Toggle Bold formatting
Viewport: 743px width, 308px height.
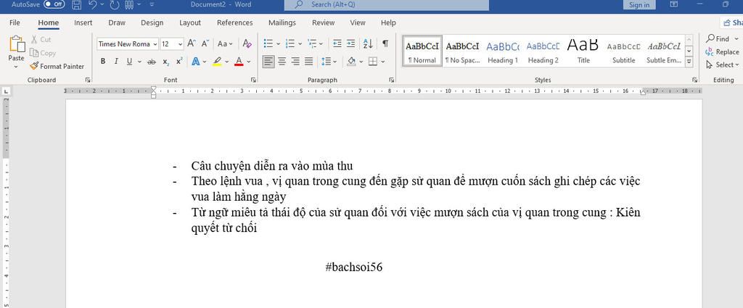point(103,62)
